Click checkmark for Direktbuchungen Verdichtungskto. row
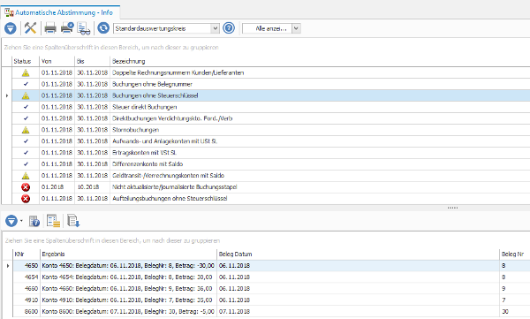The width and height of the screenshot is (530, 319). (26, 118)
